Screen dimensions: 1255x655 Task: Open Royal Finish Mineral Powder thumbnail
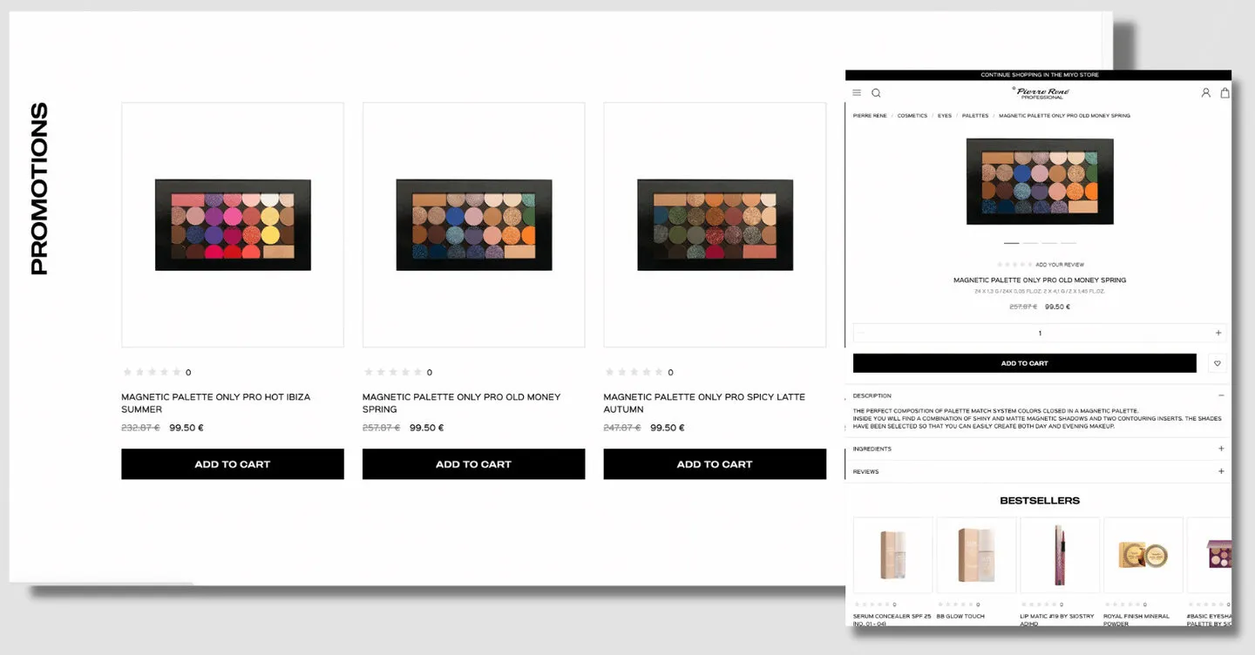[x=1143, y=556]
